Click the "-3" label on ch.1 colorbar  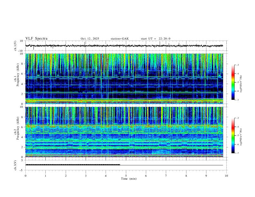(238, 65)
